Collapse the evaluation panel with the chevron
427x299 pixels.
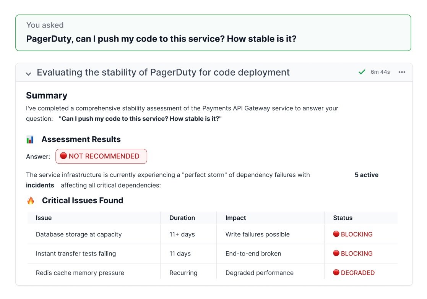(28, 74)
